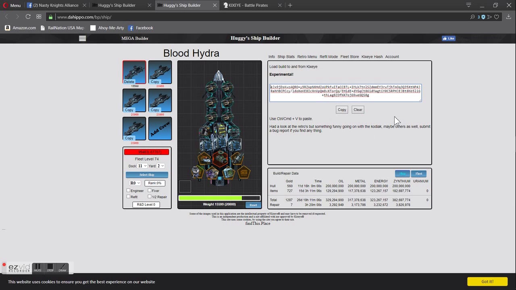Click inside the Kixeye hash text area
Viewport: 516px width, 290px height.
(x=345, y=93)
